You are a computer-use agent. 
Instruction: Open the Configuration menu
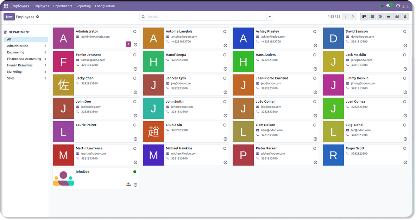click(x=105, y=6)
